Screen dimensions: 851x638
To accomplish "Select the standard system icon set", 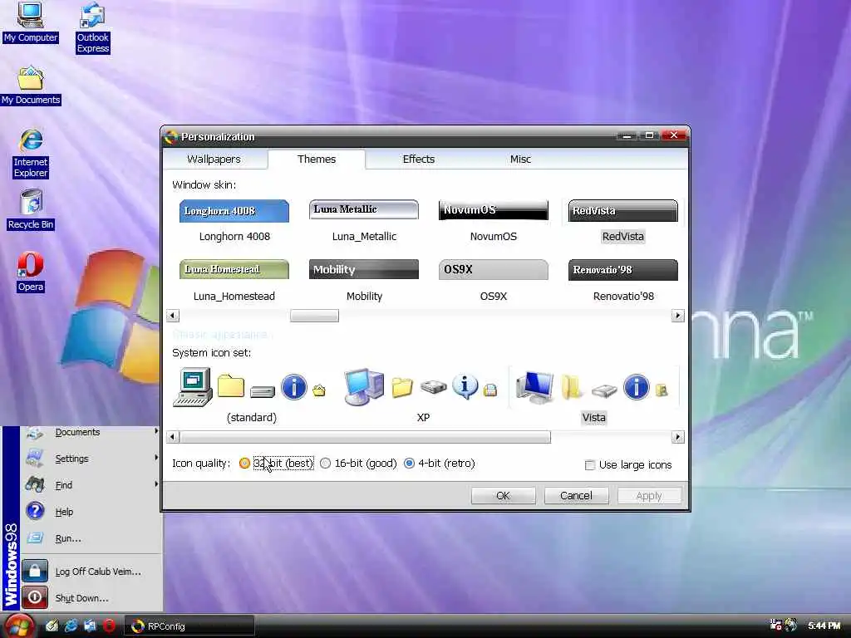I will pyautogui.click(x=251, y=395).
